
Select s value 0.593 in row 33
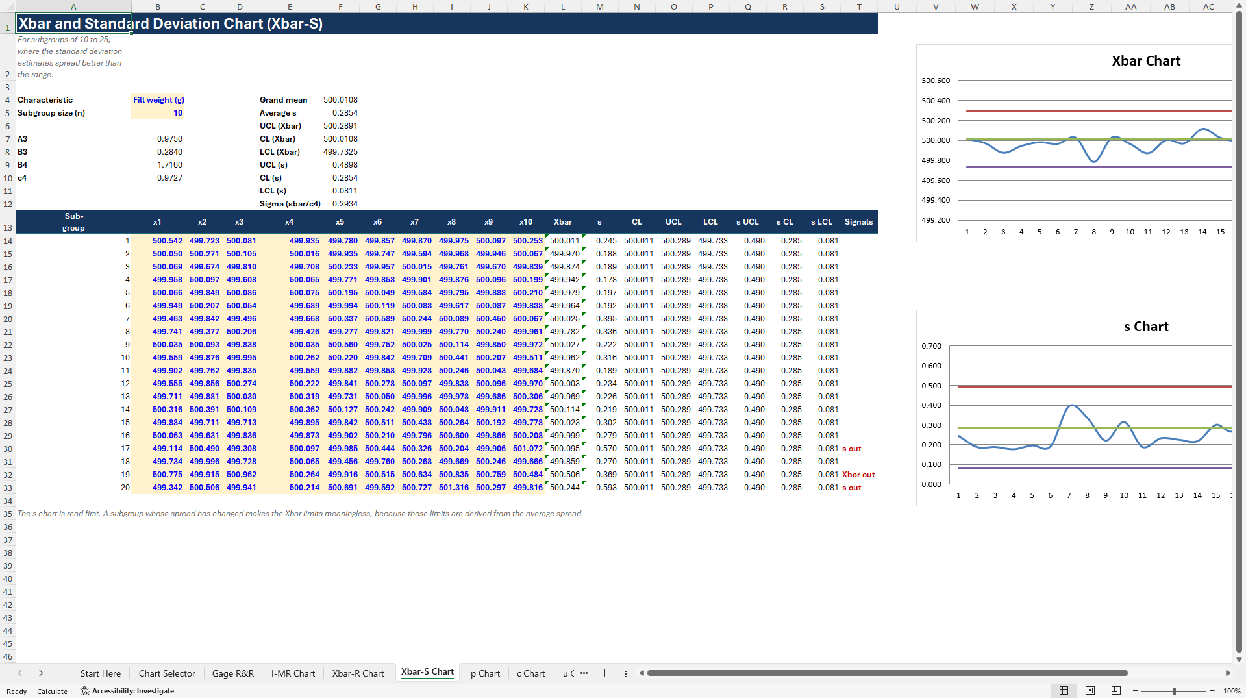tap(600, 488)
